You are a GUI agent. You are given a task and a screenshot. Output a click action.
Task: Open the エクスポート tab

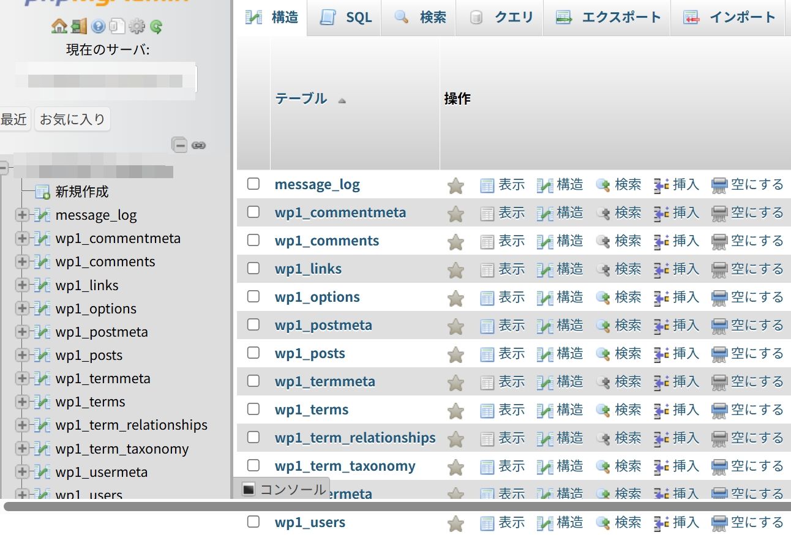coord(607,17)
